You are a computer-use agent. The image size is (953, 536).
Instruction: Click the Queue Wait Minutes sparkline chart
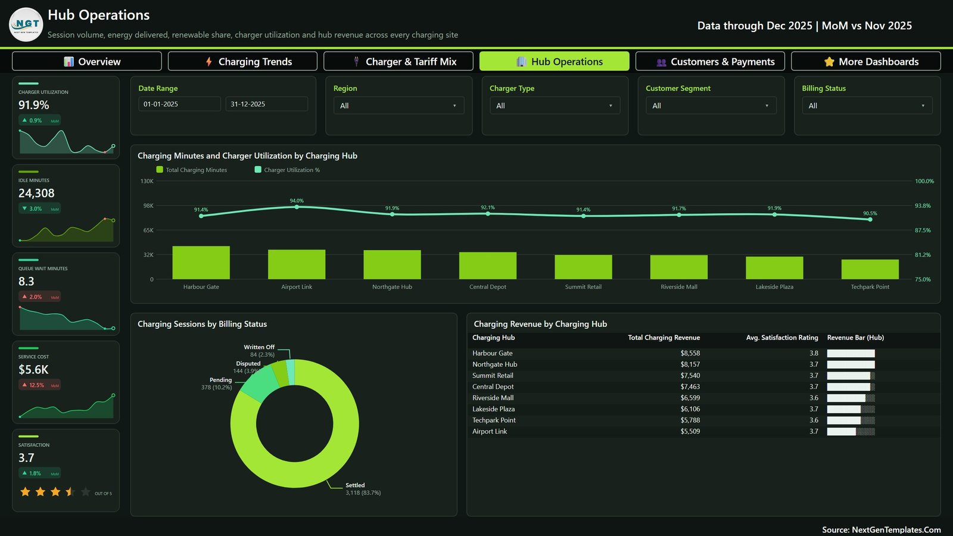pyautogui.click(x=66, y=318)
